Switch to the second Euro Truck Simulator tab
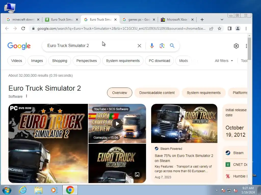 click(100, 20)
